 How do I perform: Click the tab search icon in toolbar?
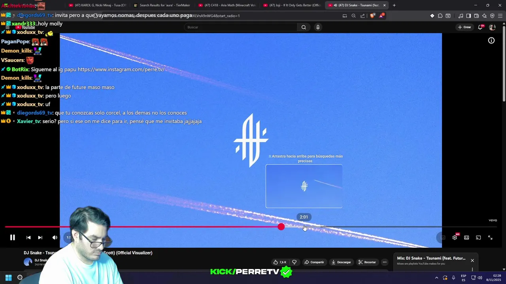(x=448, y=16)
